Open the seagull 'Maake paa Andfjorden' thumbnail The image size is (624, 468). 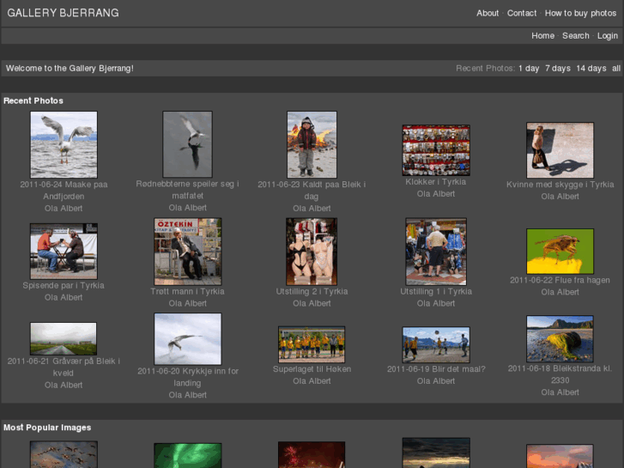point(64,144)
